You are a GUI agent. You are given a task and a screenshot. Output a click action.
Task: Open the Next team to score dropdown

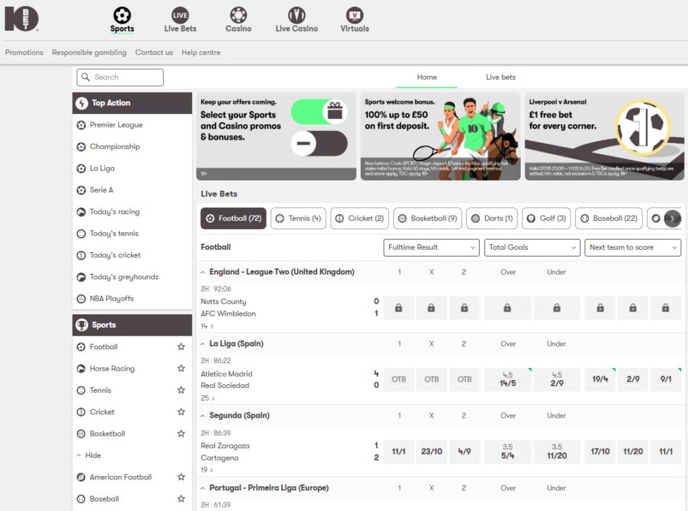tap(633, 247)
